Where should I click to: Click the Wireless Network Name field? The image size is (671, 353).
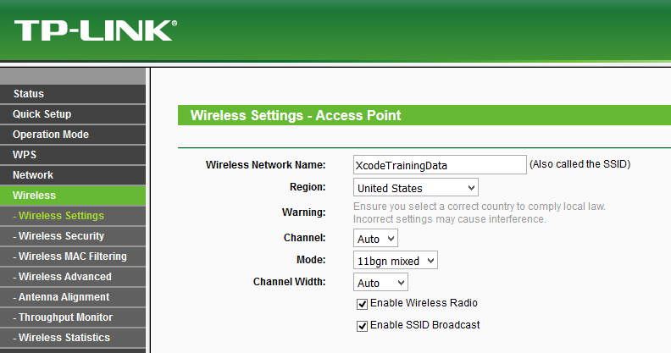pos(440,165)
